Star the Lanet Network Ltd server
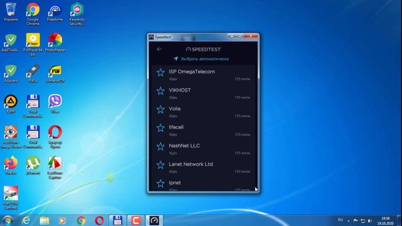 click(x=161, y=164)
